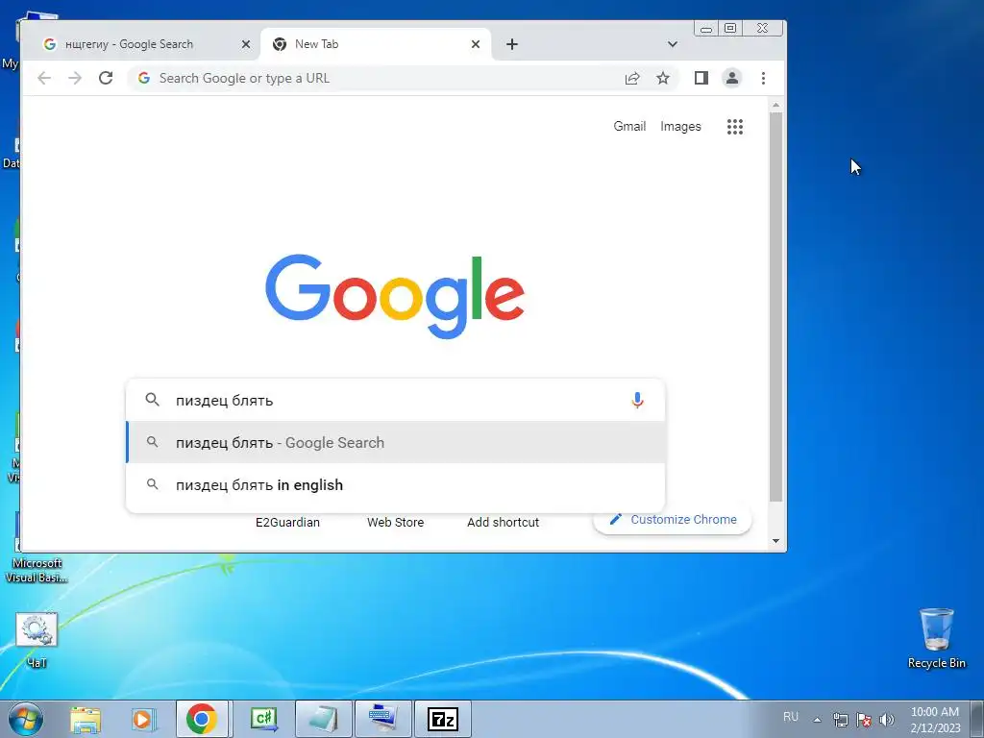The image size is (984, 738).
Task: Click the Show desktop strip
Action: click(977, 719)
